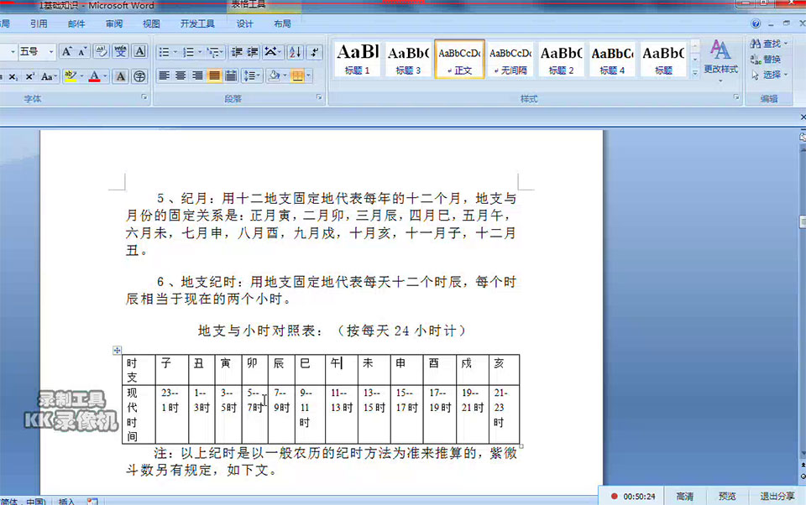Toggle justify alignment
The image size is (806, 505).
click(214, 76)
